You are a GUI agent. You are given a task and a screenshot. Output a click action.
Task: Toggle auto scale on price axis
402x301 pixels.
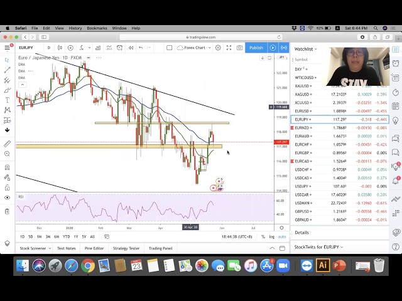282,236
